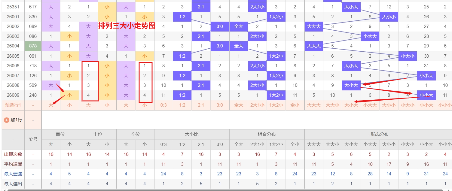Click the 小大大 cell in row 26003

tap(370, 36)
